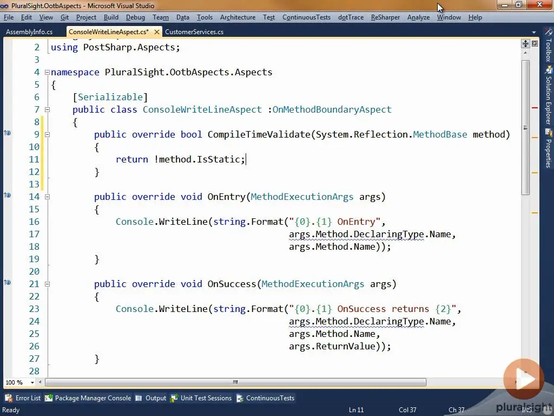
Task: Click override gutter icon beside line 14
Action: [8, 195]
